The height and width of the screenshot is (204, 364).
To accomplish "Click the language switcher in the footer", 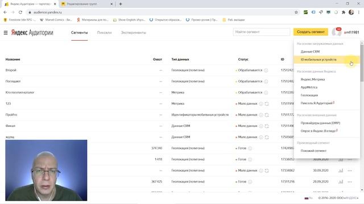I will click(309, 198).
